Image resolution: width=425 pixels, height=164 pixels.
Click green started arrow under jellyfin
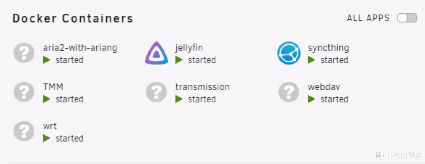coord(179,60)
